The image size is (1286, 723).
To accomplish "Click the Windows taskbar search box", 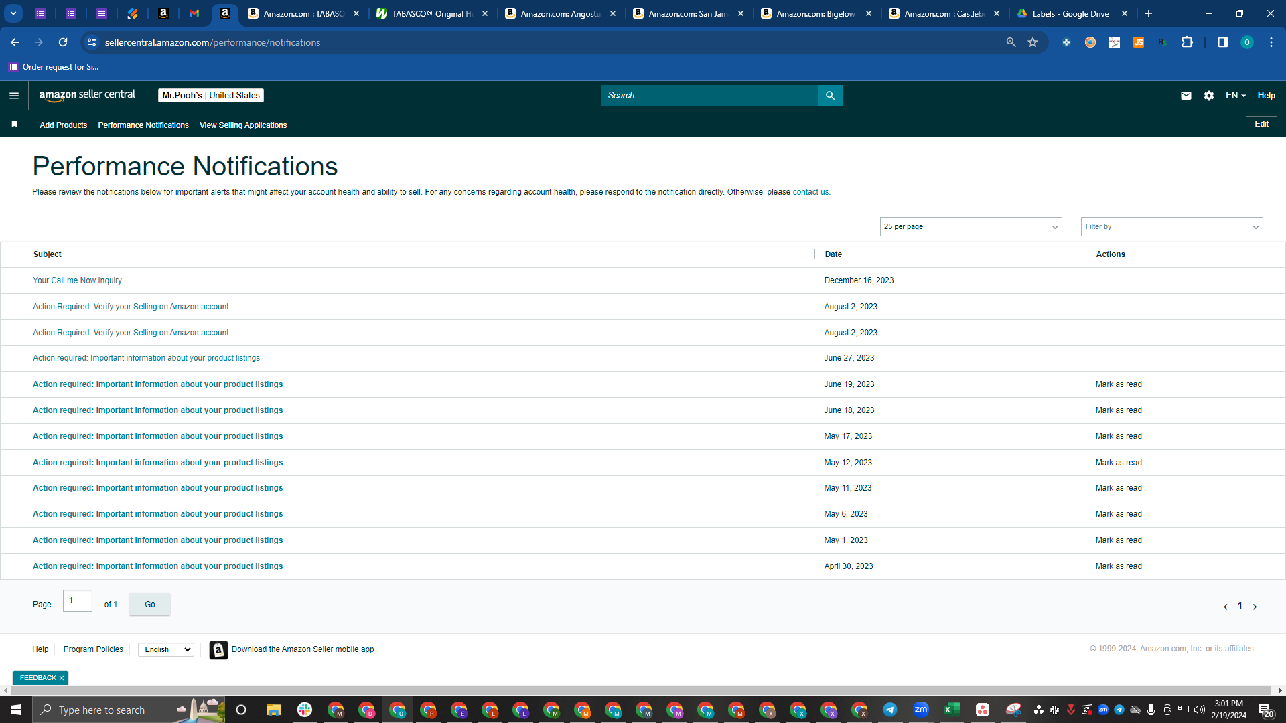I will 129,710.
